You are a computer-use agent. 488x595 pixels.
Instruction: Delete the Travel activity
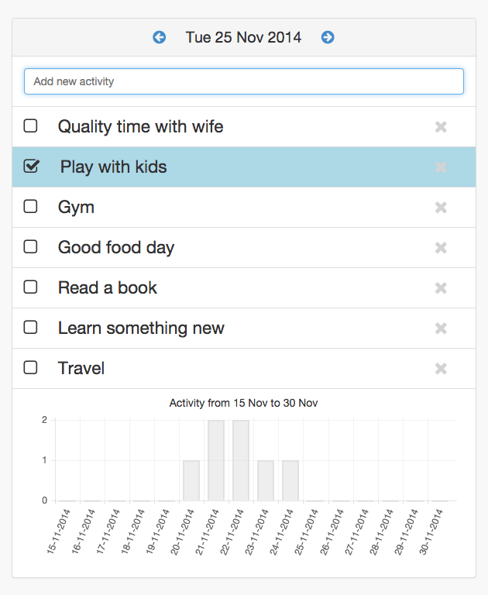click(441, 369)
